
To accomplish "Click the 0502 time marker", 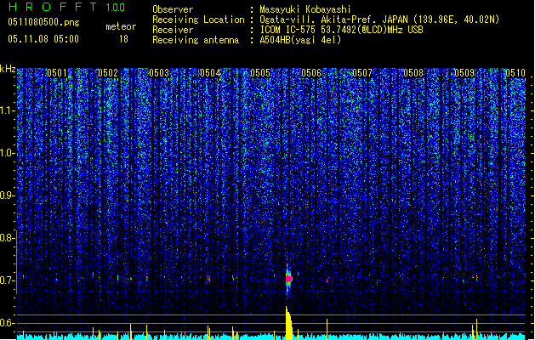I will click(x=108, y=73).
